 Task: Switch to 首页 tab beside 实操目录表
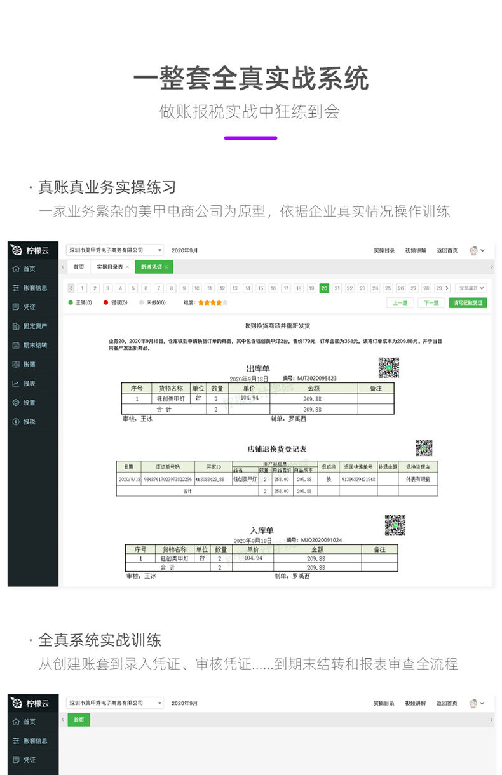pos(79,267)
